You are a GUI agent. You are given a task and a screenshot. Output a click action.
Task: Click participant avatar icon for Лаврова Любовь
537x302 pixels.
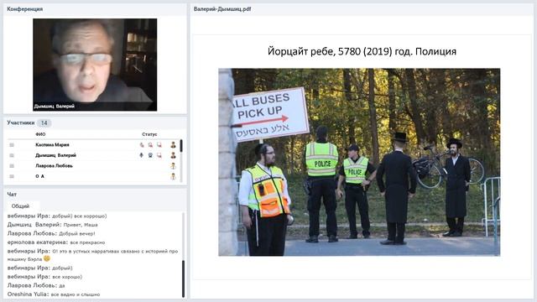click(x=174, y=166)
